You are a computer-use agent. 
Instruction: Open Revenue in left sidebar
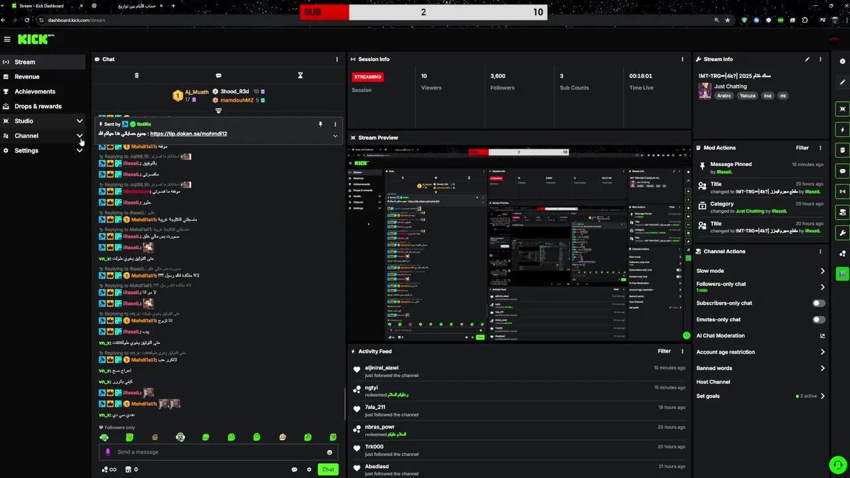pos(43,76)
